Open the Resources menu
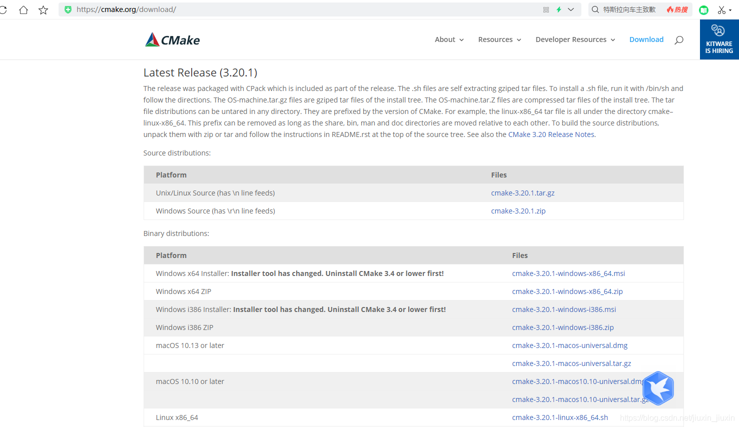This screenshot has width=739, height=427. (495, 39)
